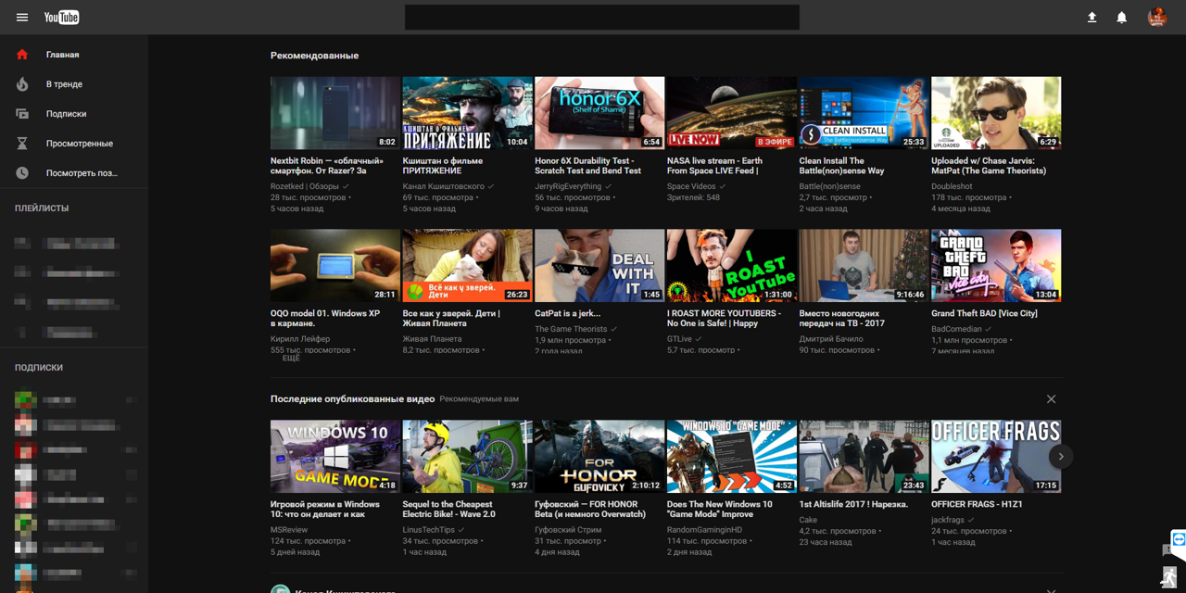Open Посмотреть поз... watch later entry
Screen dimensions: 1186x593
coord(74,173)
